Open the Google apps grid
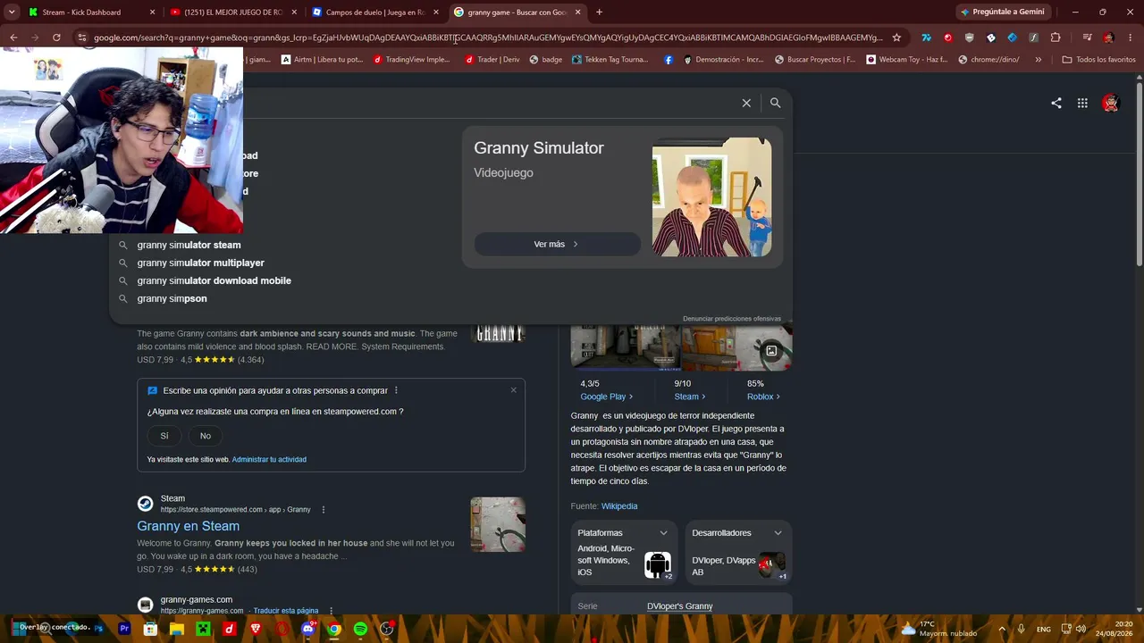Image resolution: width=1144 pixels, height=643 pixels. pyautogui.click(x=1082, y=103)
